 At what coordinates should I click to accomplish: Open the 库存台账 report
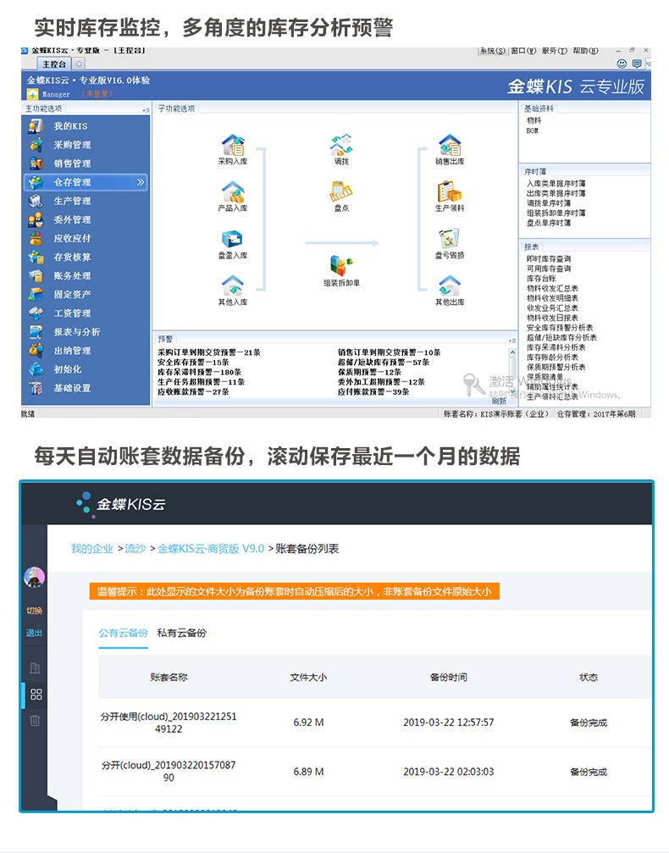[x=541, y=279]
